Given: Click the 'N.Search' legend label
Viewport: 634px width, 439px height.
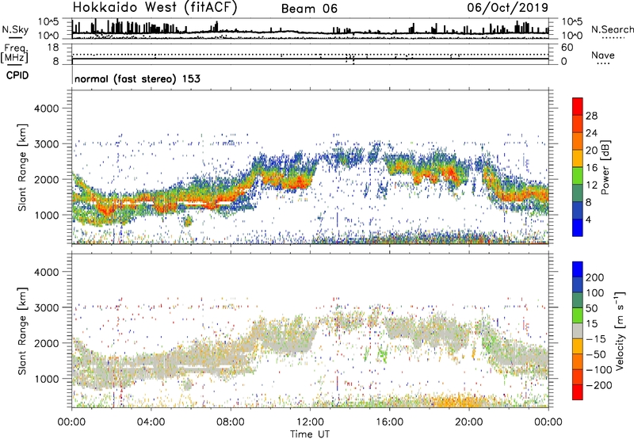Looking at the screenshot, I should [x=612, y=29].
